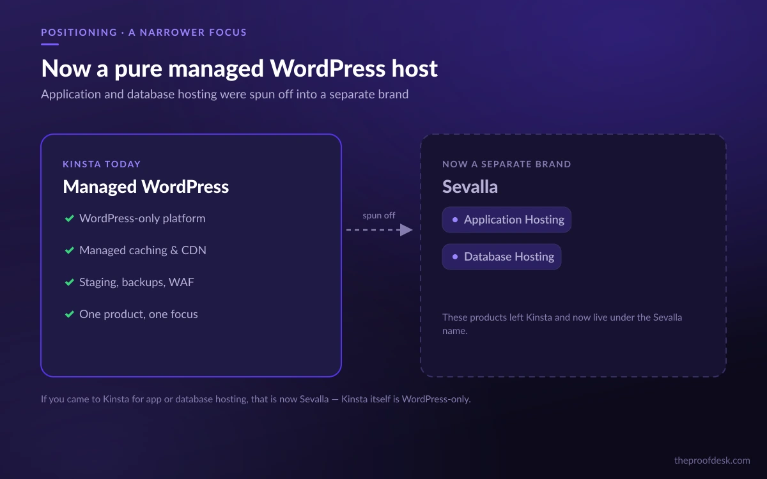Click the 'POSITIONING · A NARROWER FOCUS' label
Viewport: 767px width, 479px height.
(144, 32)
